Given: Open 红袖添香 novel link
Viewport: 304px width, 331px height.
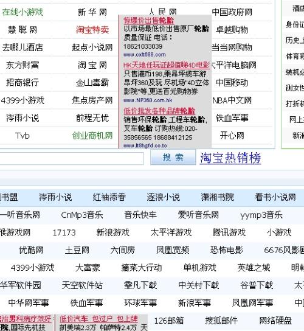Looking at the screenshot, I should point(109,197).
